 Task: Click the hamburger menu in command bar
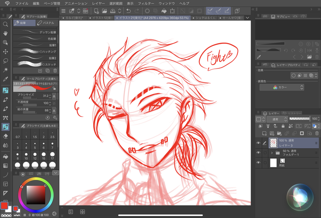(x=63, y=11)
